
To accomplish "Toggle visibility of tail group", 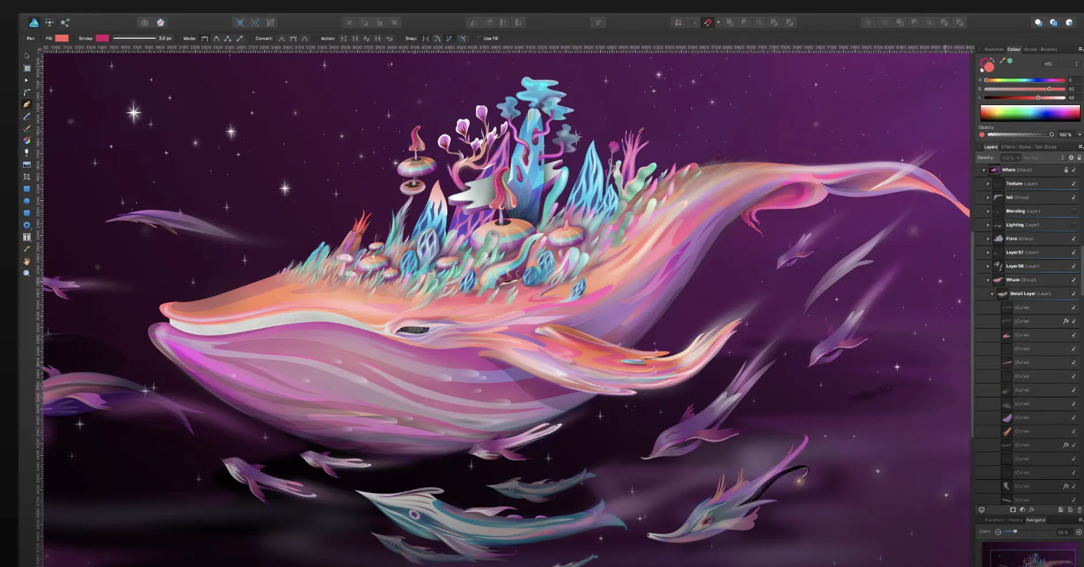I will [1074, 197].
